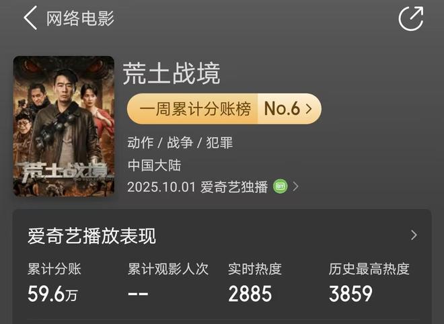Tap the 累计观影人次 stat
Screen dimensions: 444x324
[168, 282]
